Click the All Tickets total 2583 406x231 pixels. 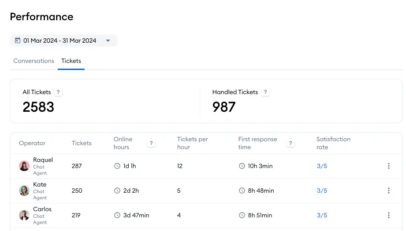tap(38, 107)
